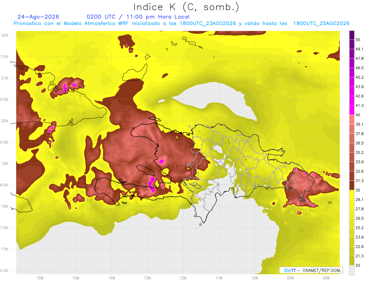366x282 pixels.
Task: Click the legend value 45.2
Action: [x=360, y=77]
